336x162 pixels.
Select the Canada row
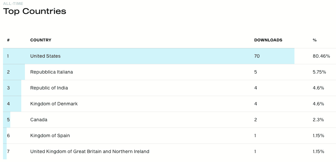169,120
